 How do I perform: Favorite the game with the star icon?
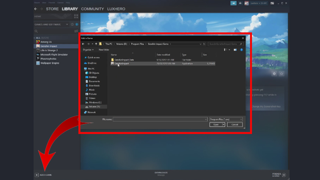pos(282,74)
